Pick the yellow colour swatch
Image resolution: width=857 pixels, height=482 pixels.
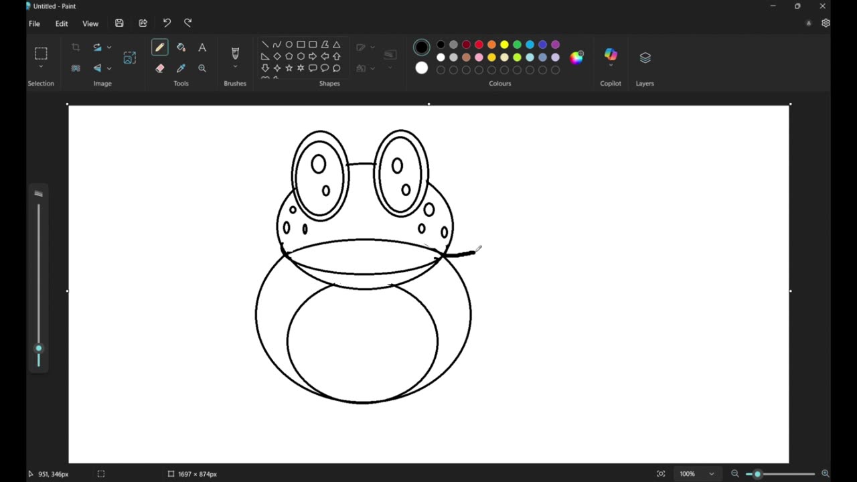[x=504, y=45]
